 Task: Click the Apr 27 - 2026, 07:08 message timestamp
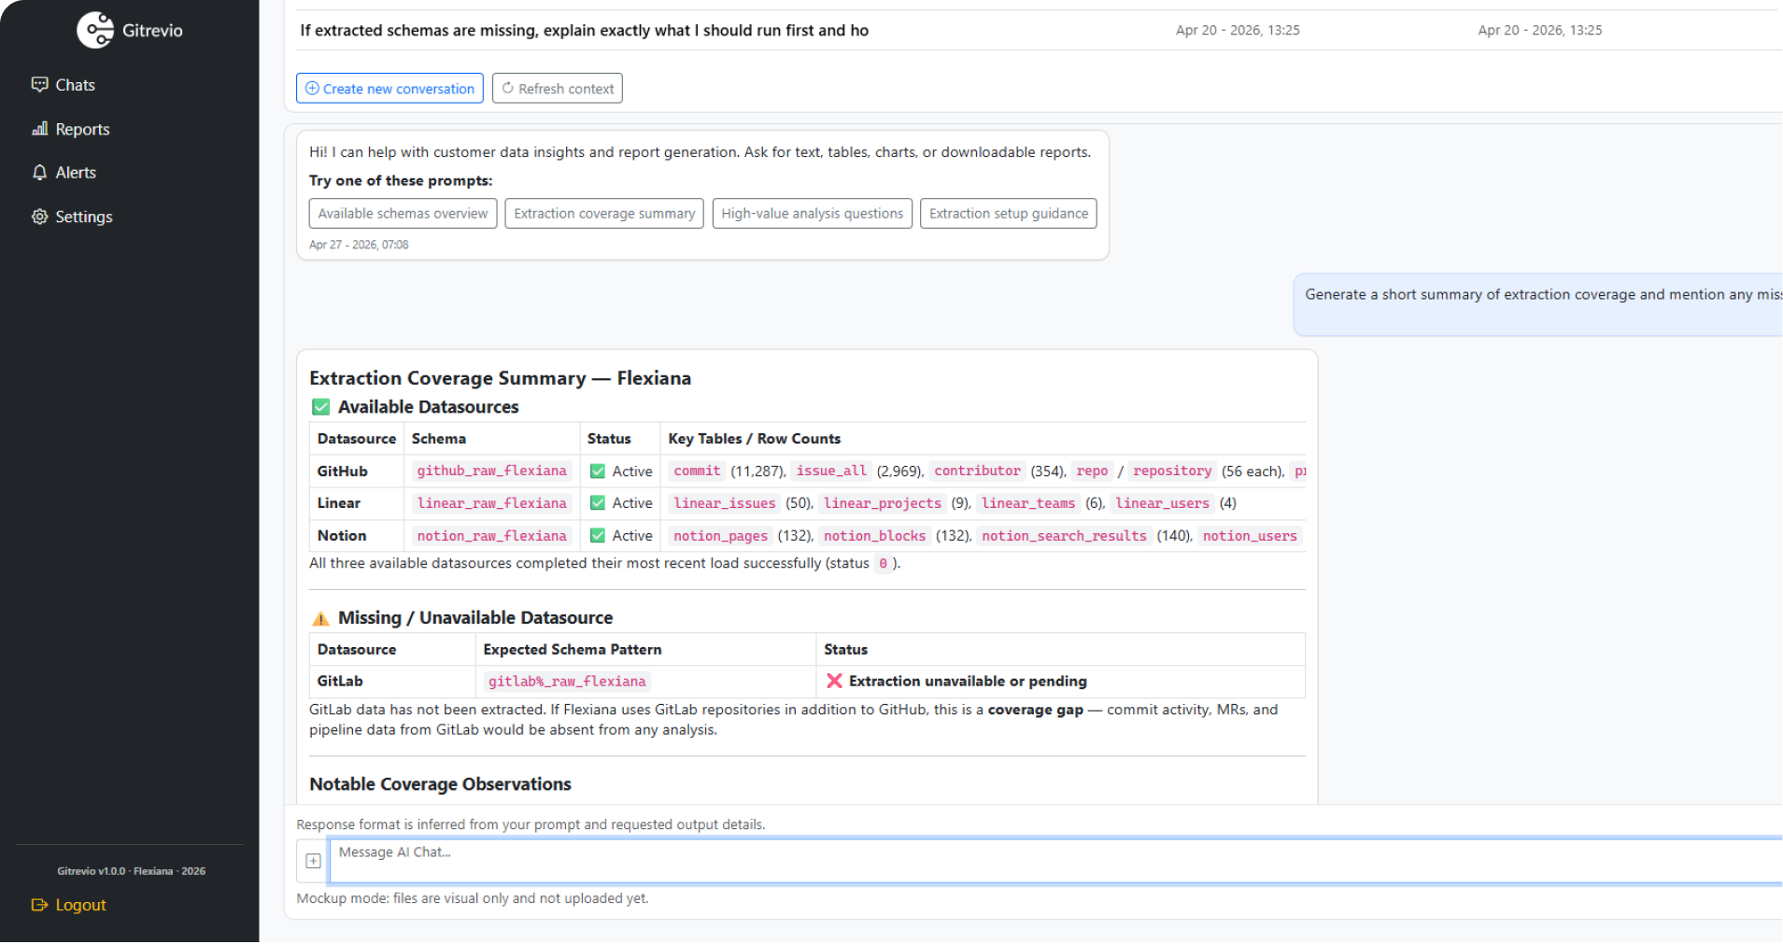click(359, 245)
